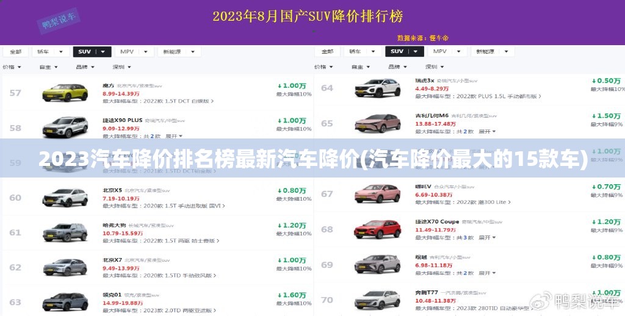Open the 领克01 car thumbnail
Screen dimensions: 625x316
pos(65,301)
